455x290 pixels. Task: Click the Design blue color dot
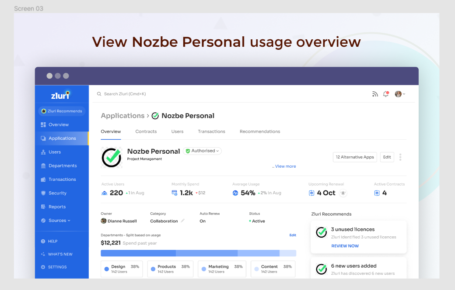tap(106, 269)
